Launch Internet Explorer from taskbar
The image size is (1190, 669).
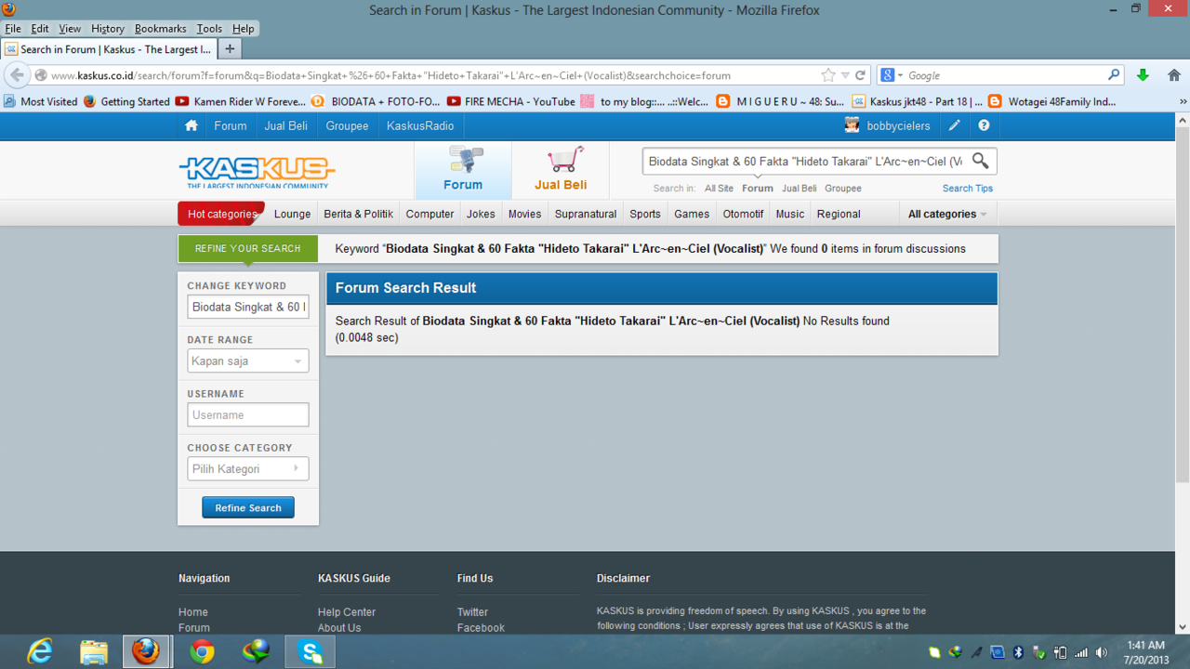[x=40, y=652]
